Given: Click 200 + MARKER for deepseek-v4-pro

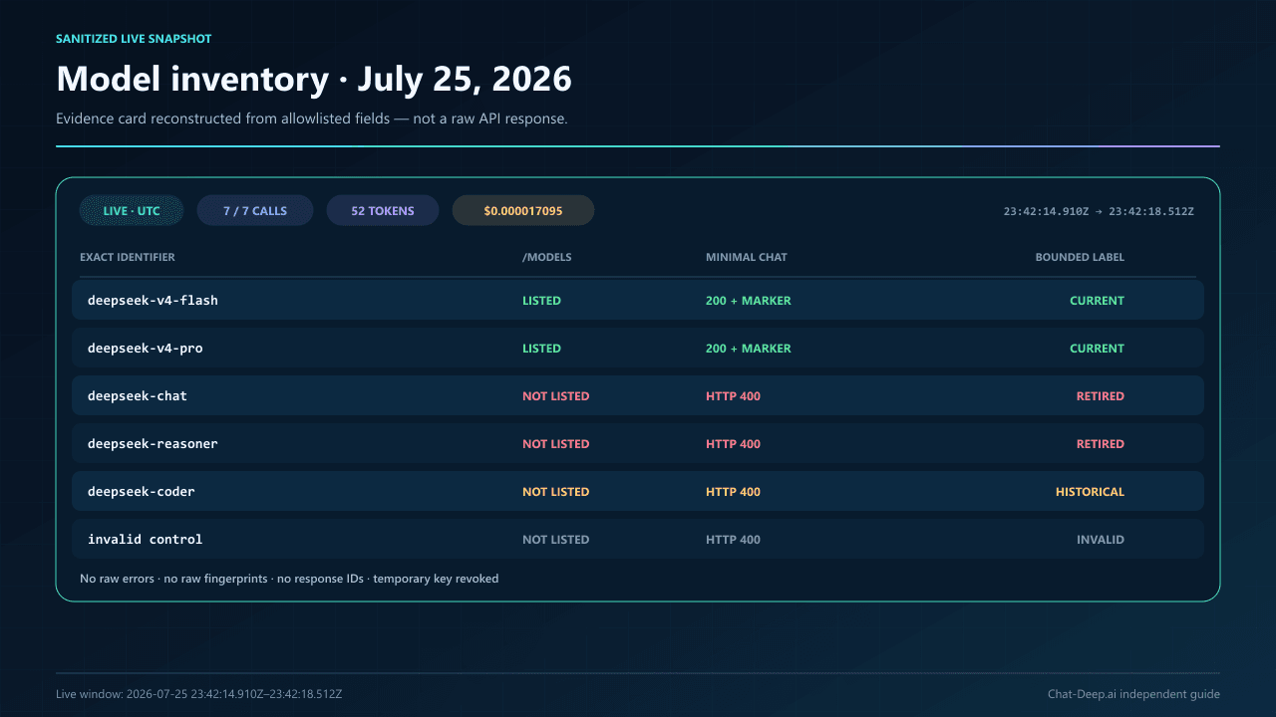Looking at the screenshot, I should point(749,348).
